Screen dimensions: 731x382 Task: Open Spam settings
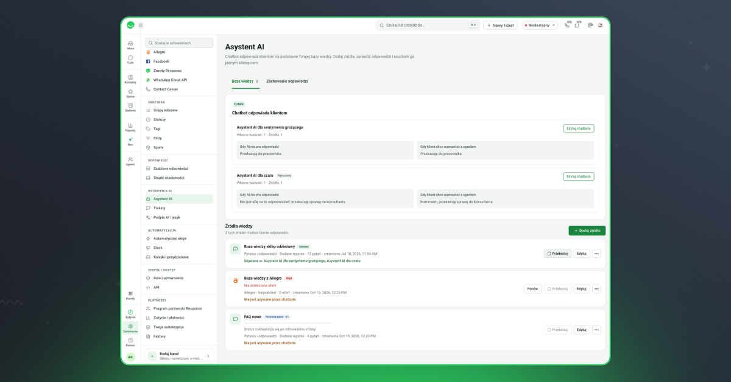tap(179, 147)
